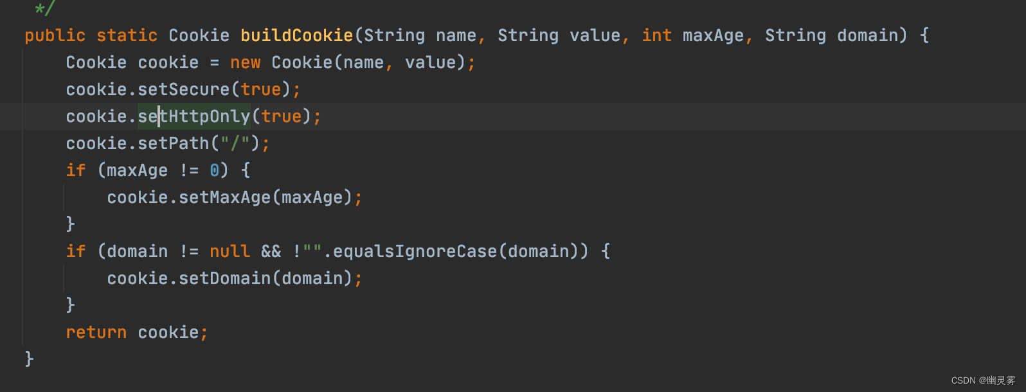Image resolution: width=1026 pixels, height=392 pixels.
Task: Click the 'return' keyword
Action: click(96, 332)
